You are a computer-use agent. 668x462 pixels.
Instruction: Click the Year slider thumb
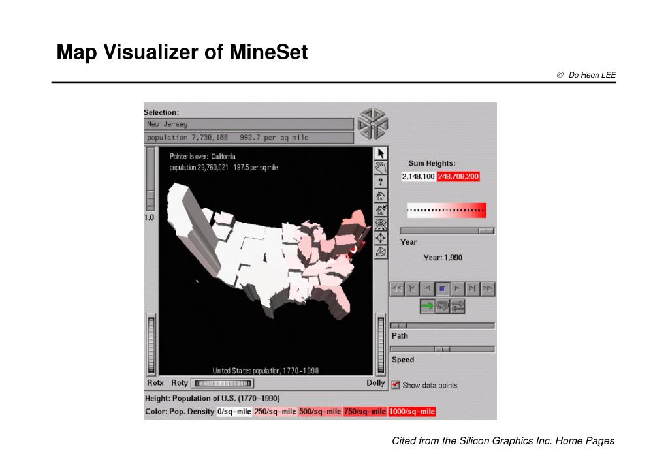pos(486,231)
